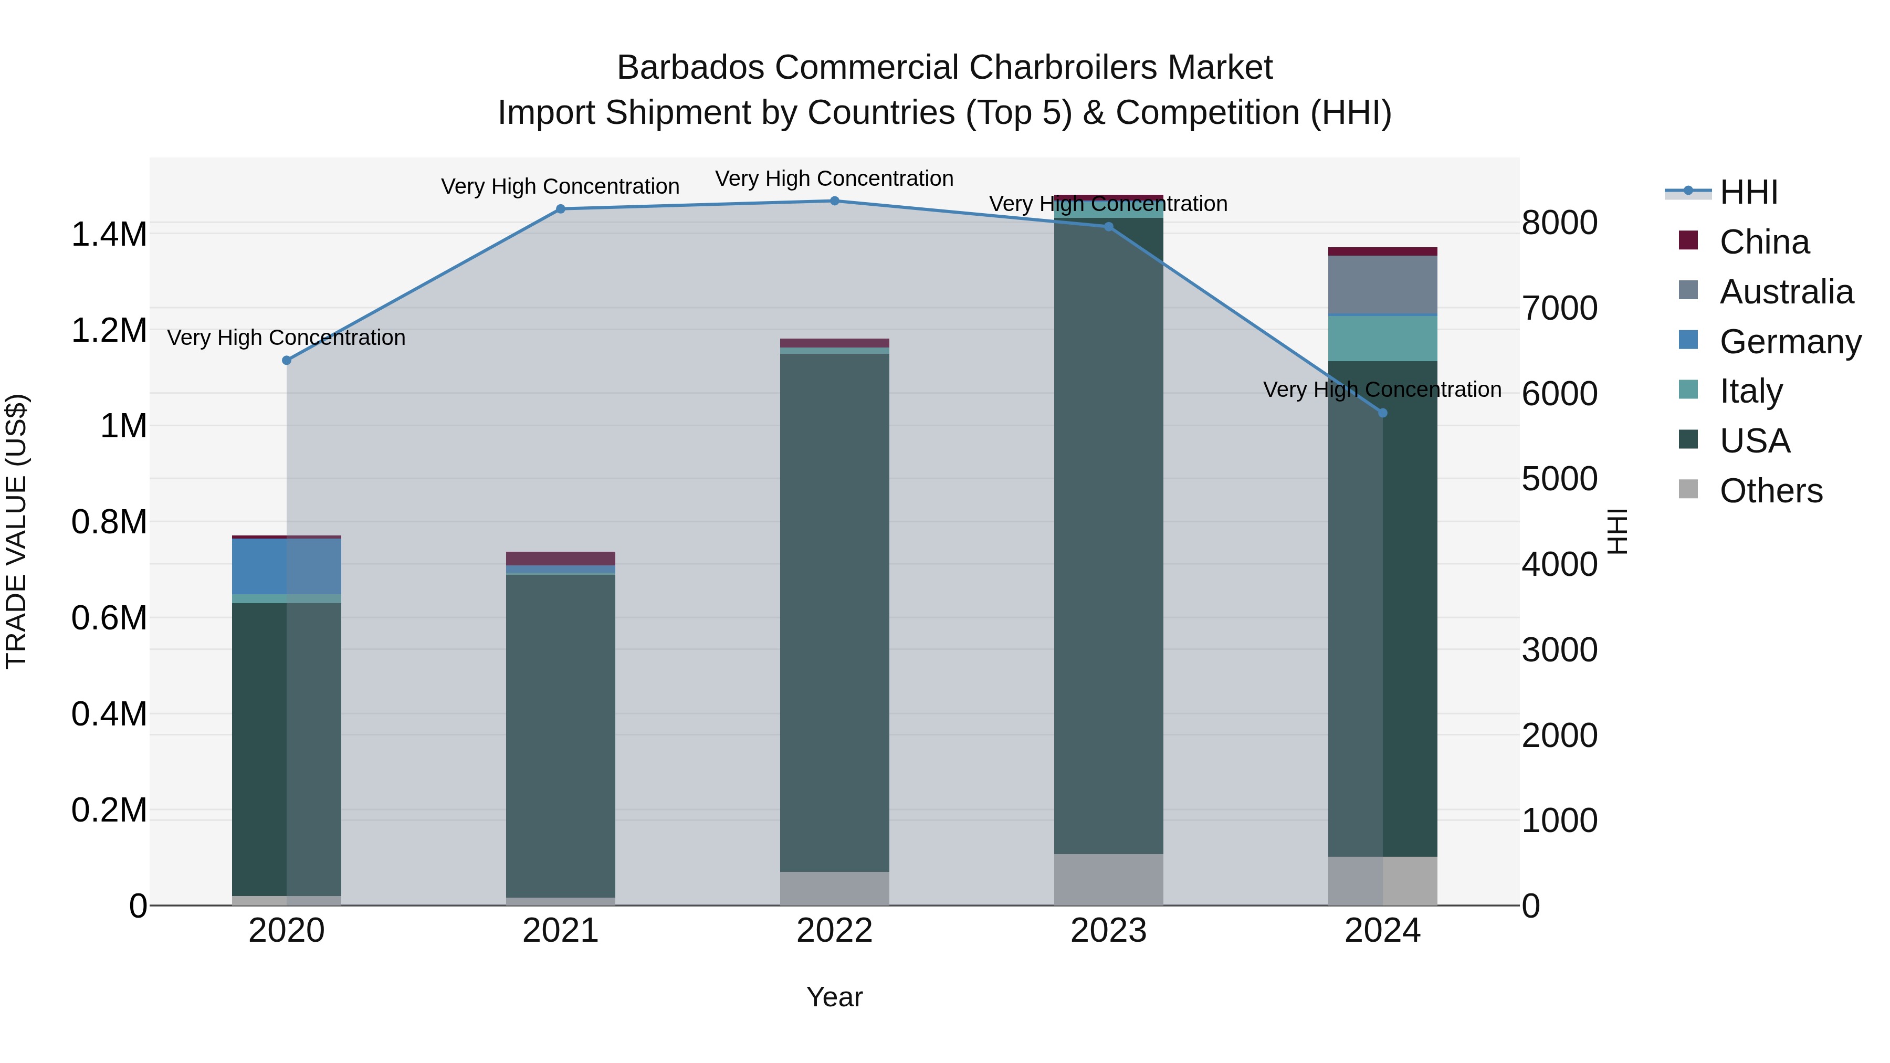The width and height of the screenshot is (1890, 1063).
Task: Click the Very High Concentration label above 2022
Action: click(x=834, y=178)
